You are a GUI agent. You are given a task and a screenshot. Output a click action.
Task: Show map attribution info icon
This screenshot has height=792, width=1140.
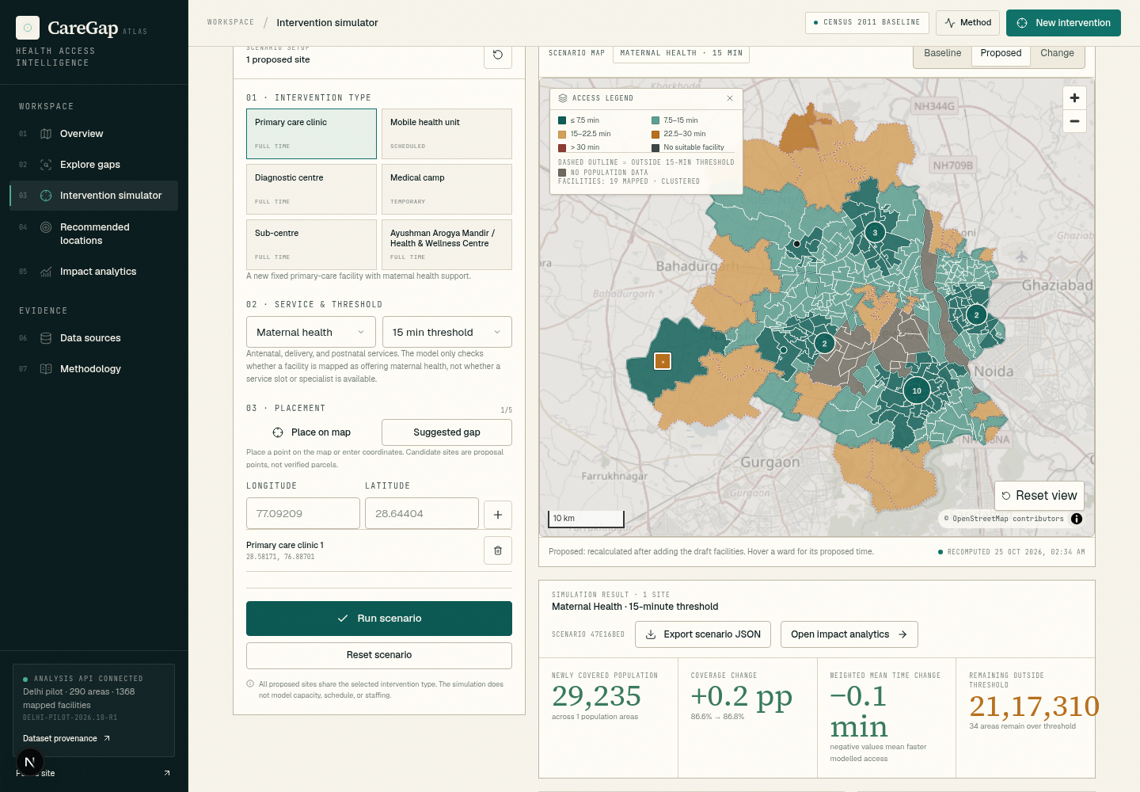1077,519
